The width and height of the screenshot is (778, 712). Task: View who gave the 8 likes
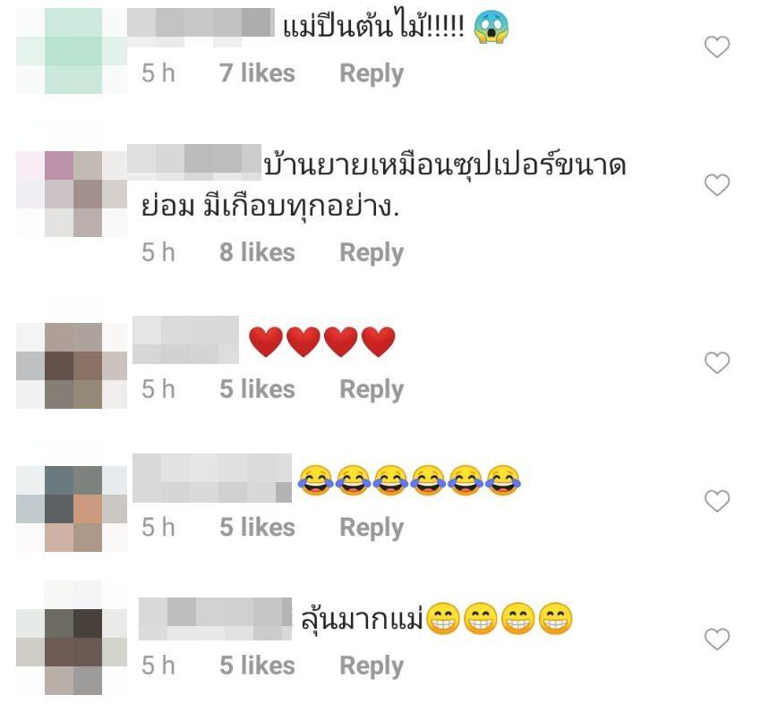257,252
